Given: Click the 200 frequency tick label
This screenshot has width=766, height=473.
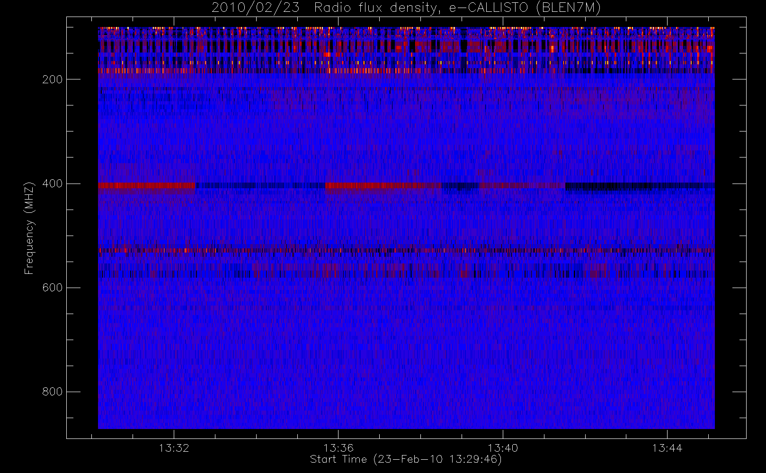Looking at the screenshot, I should tap(53, 79).
